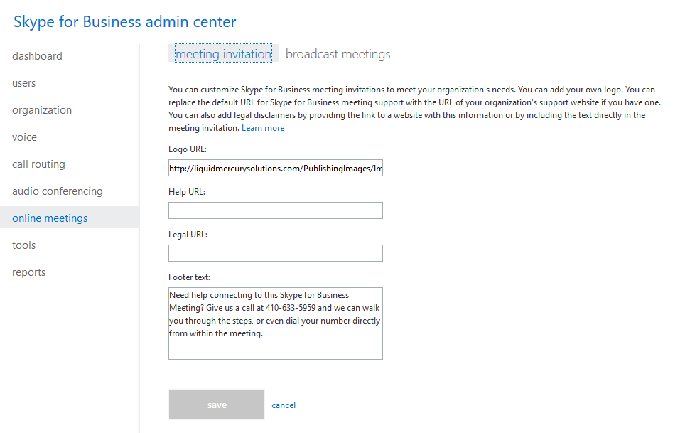Switch to broadcast meetings tab
The height and width of the screenshot is (433, 685).
(x=338, y=54)
